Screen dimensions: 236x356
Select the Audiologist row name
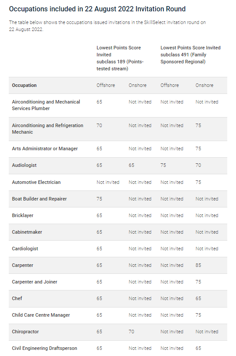coord(24,165)
